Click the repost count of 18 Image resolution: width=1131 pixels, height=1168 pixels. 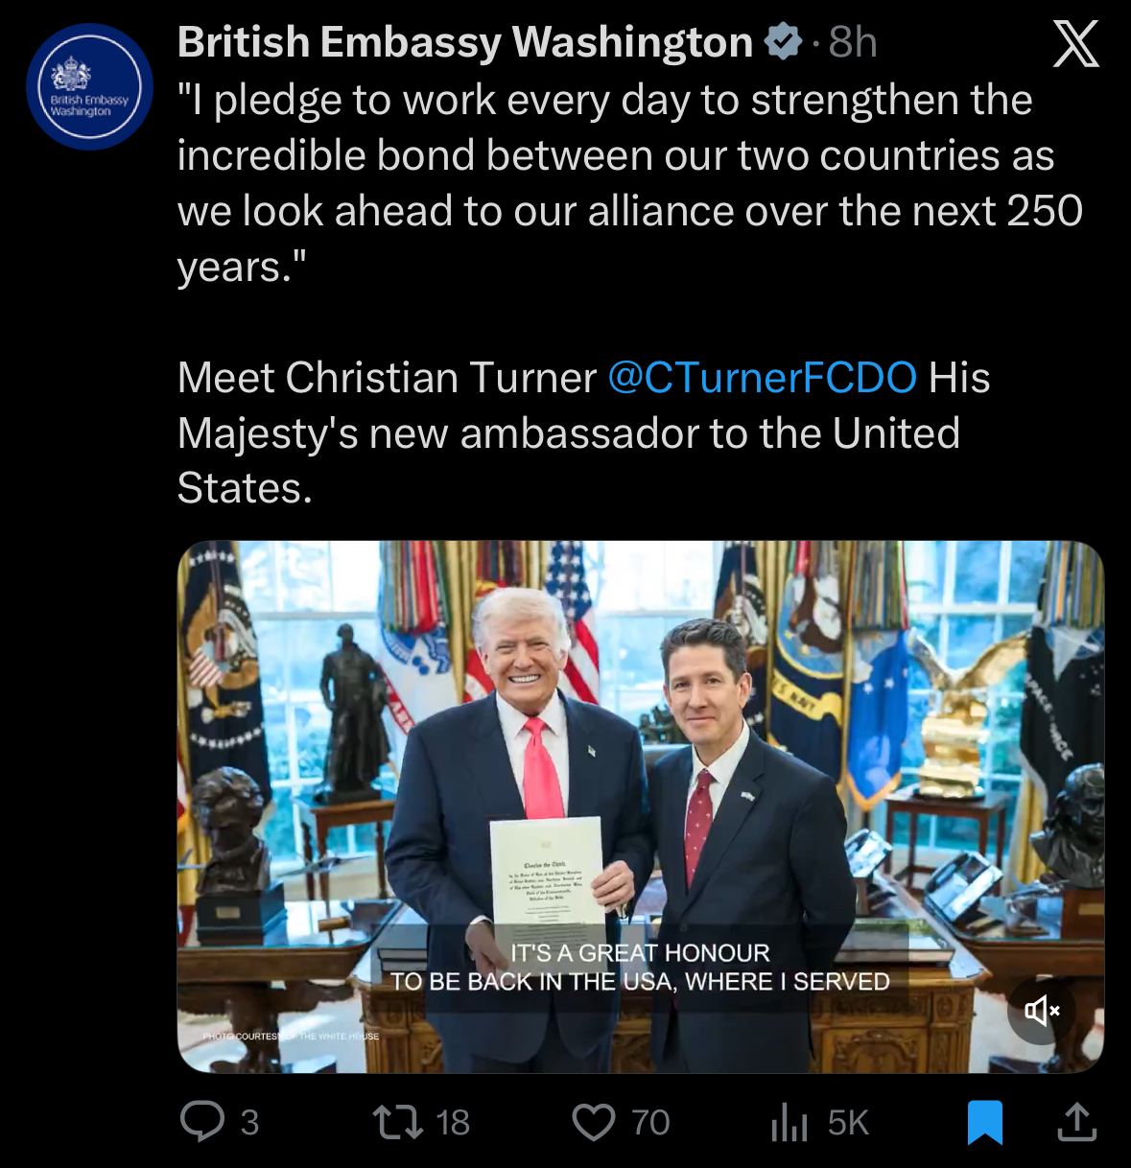click(x=453, y=1122)
